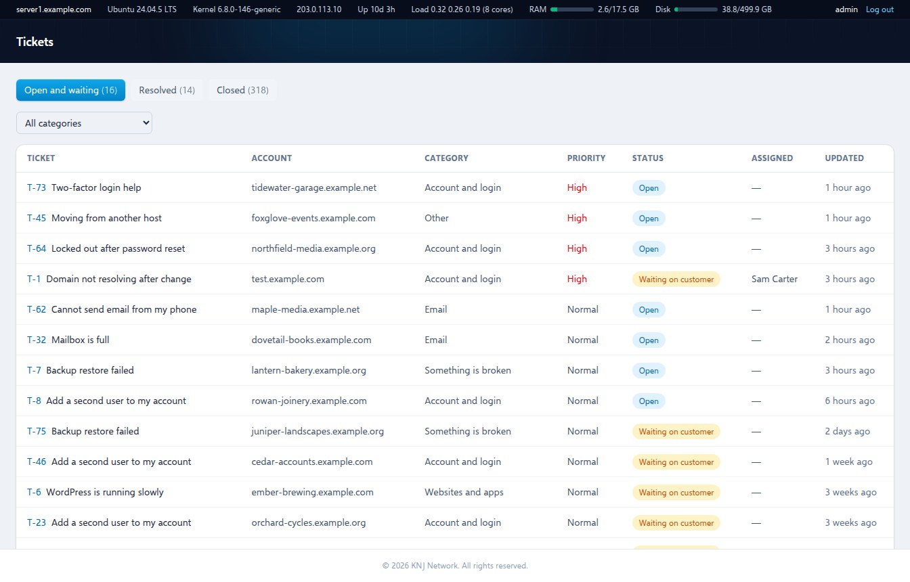Click the RAM usage bar in header

[572, 9]
